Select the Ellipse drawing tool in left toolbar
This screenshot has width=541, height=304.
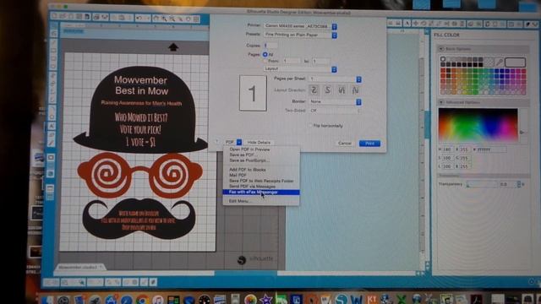52,66
